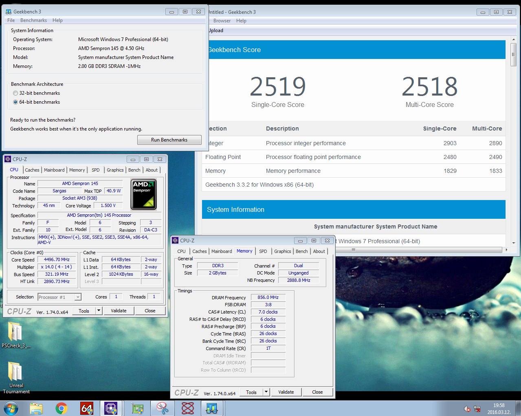
Task: Select the 32-bit benchmarks option
Action: tap(15, 93)
